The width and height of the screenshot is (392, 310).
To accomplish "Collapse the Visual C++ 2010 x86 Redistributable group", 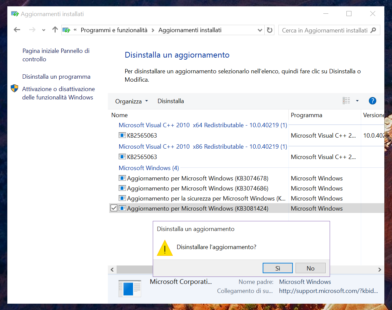I will [x=203, y=147].
